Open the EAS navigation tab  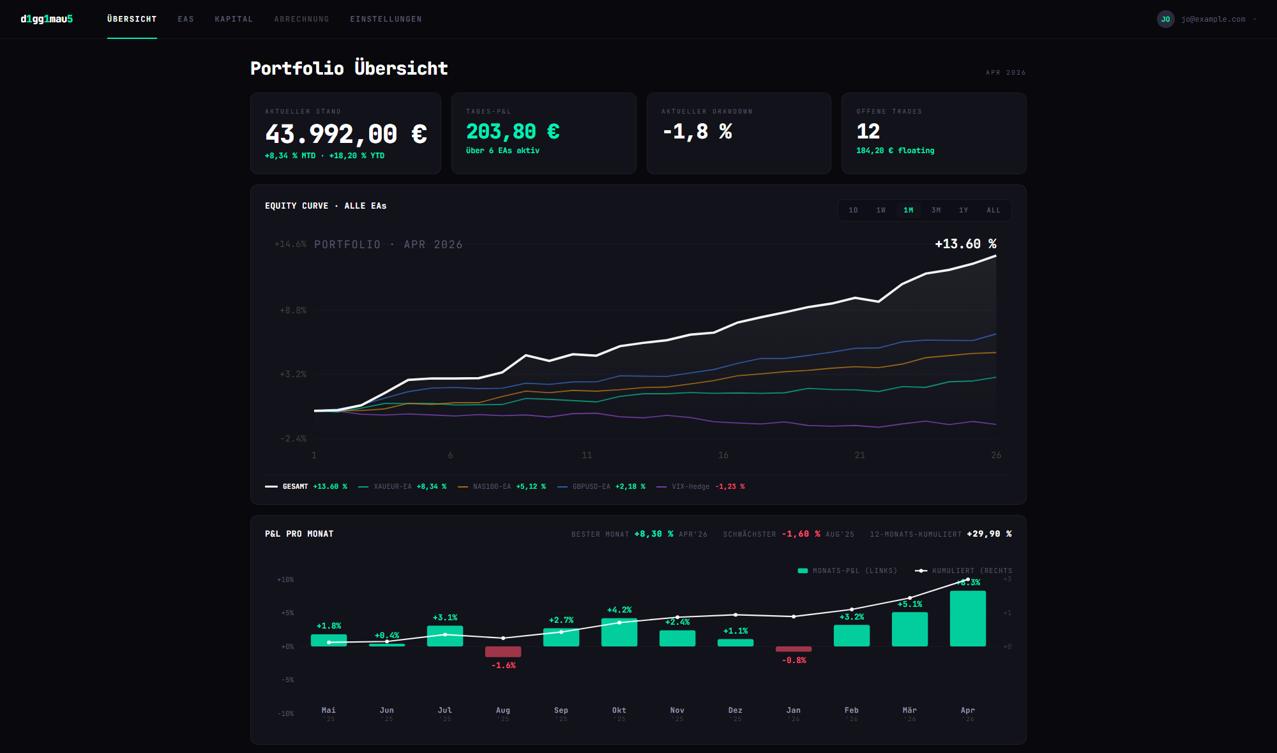[186, 19]
